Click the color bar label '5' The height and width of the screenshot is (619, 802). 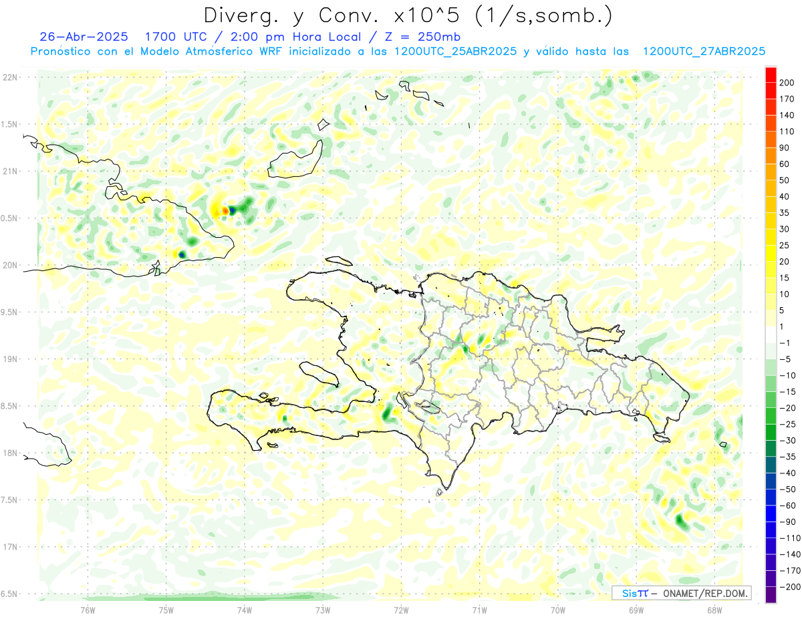pos(783,311)
